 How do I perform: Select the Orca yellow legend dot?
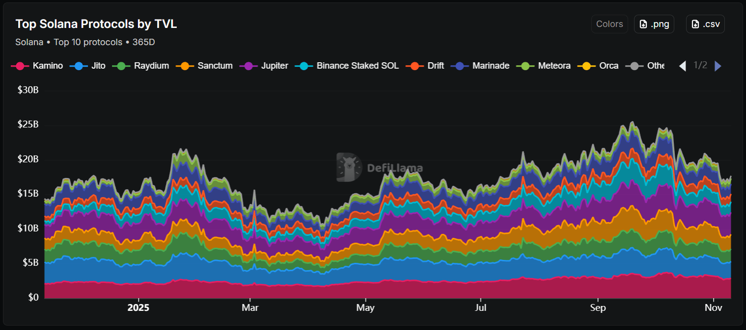[586, 65]
